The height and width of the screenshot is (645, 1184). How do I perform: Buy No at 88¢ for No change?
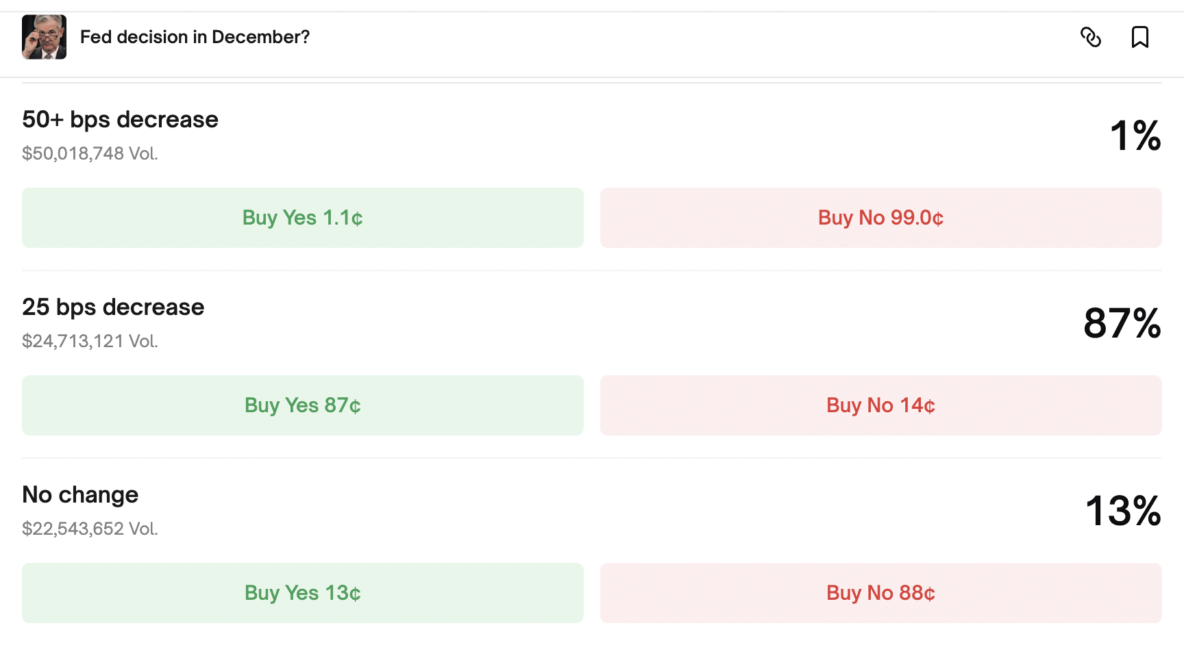coord(880,593)
